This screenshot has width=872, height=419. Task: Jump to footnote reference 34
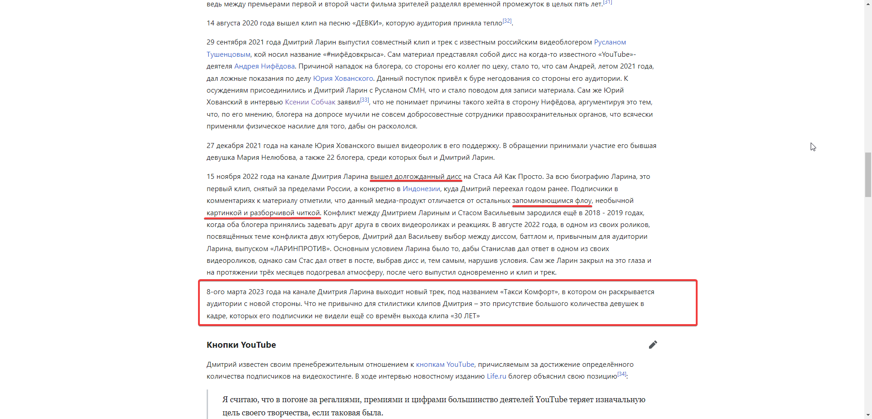(622, 374)
